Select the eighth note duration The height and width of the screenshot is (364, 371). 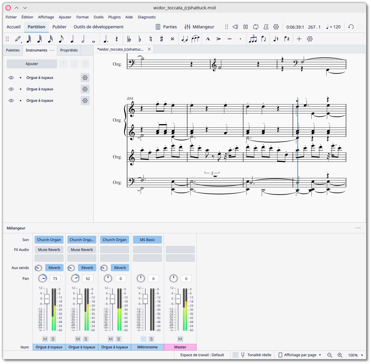[61, 39]
